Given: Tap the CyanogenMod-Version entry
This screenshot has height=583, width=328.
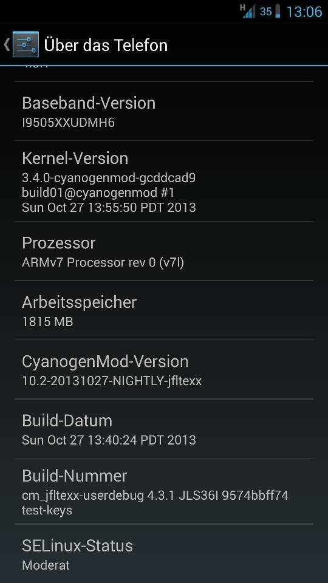Looking at the screenshot, I should coord(164,369).
